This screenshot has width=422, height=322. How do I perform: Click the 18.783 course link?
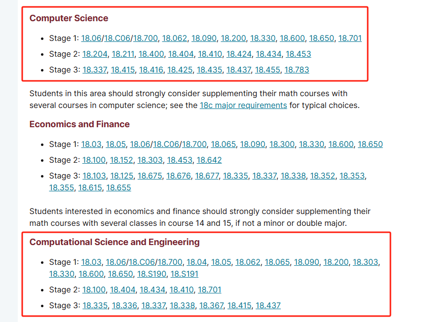pyautogui.click(x=297, y=70)
